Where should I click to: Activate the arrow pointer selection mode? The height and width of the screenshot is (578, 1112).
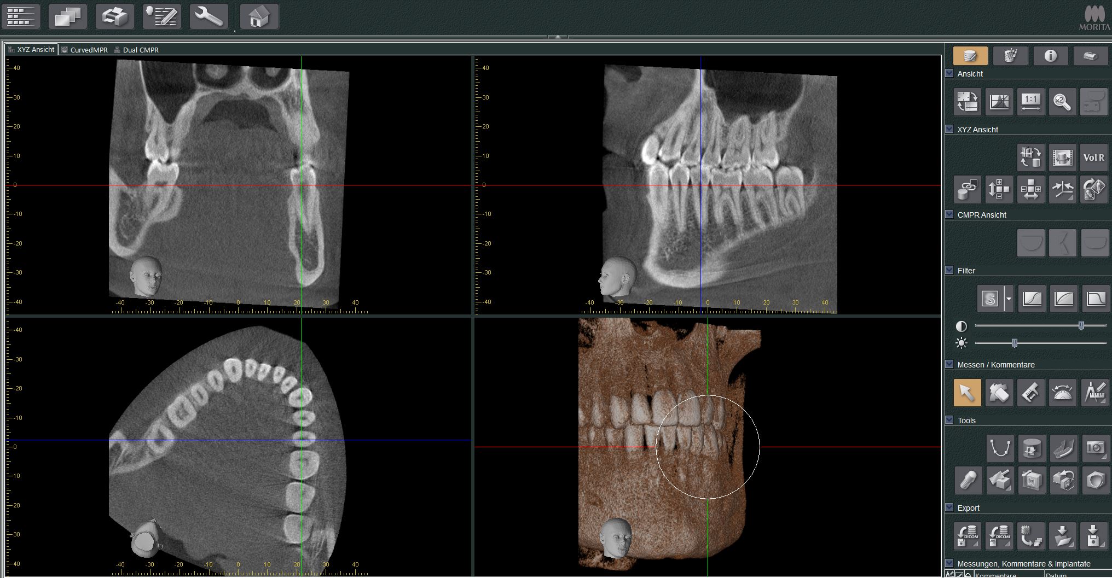tap(967, 393)
